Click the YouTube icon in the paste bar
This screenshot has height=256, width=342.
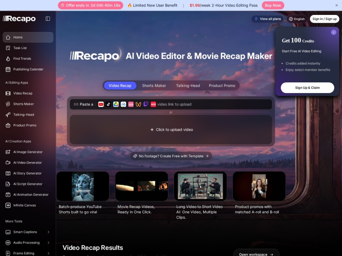tap(101, 104)
